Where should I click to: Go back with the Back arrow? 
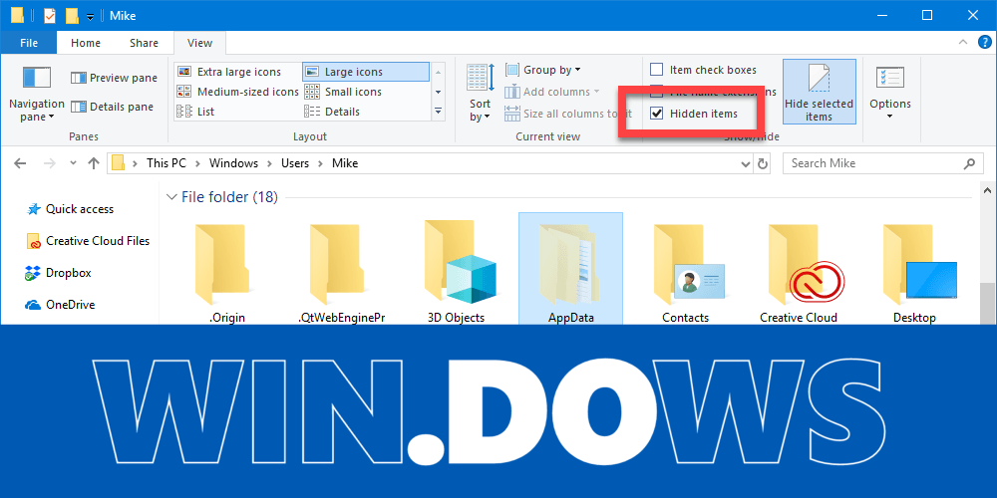point(20,163)
